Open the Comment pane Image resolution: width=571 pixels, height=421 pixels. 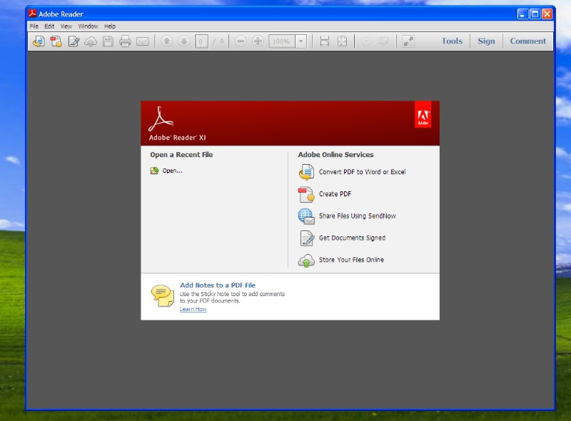click(x=527, y=41)
